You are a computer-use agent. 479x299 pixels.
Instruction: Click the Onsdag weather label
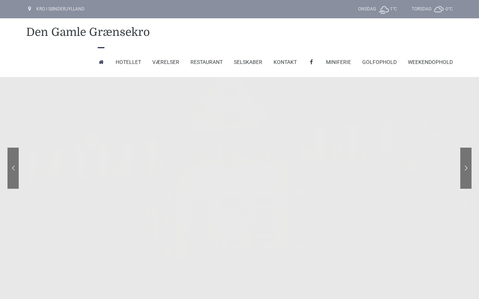coord(367,9)
